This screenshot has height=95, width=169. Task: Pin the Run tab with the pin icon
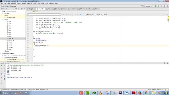click(2, 77)
